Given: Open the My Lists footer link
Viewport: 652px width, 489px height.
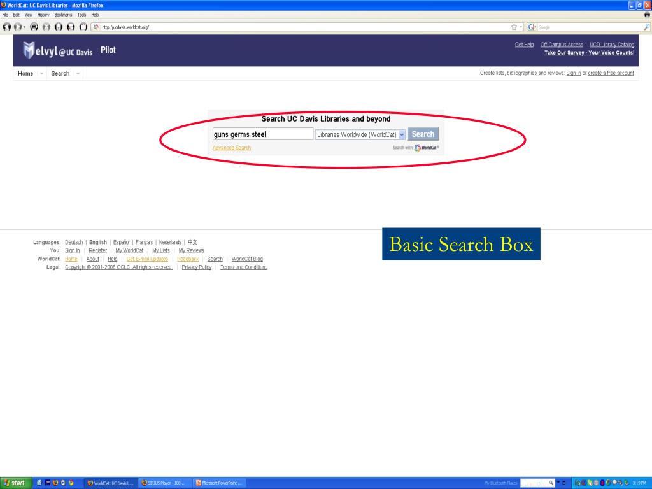Looking at the screenshot, I should tap(161, 251).
